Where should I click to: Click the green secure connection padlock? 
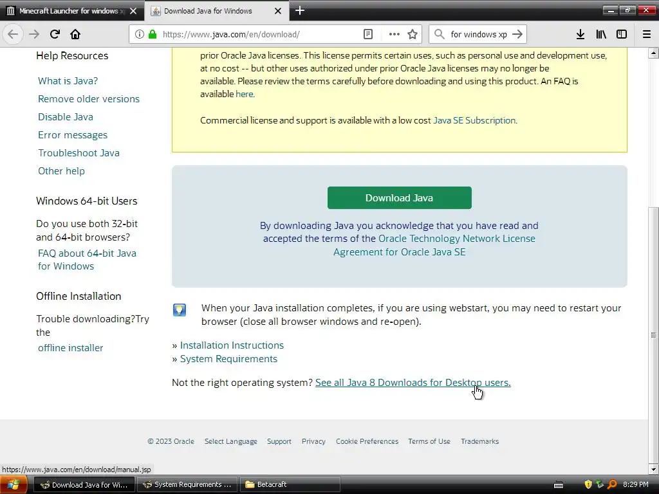coord(153,34)
